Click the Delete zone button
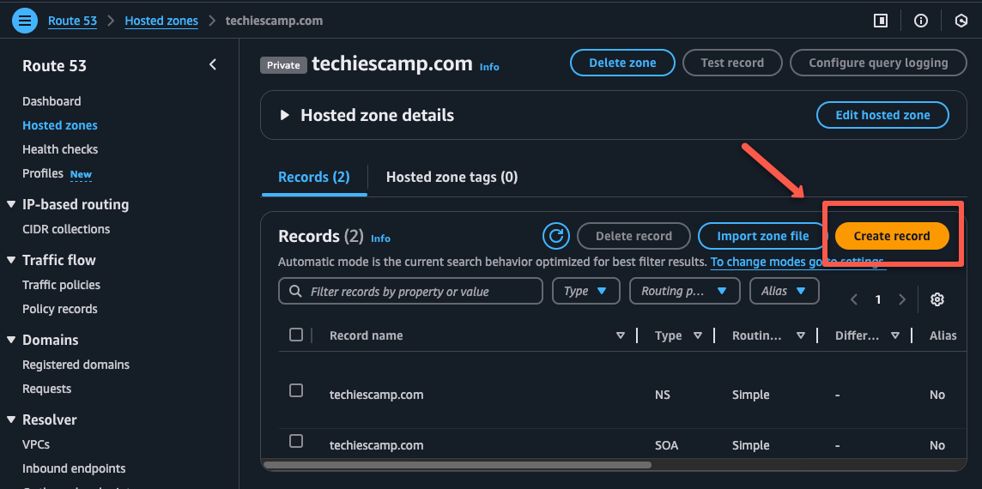Viewport: 982px width, 489px height. pos(622,63)
